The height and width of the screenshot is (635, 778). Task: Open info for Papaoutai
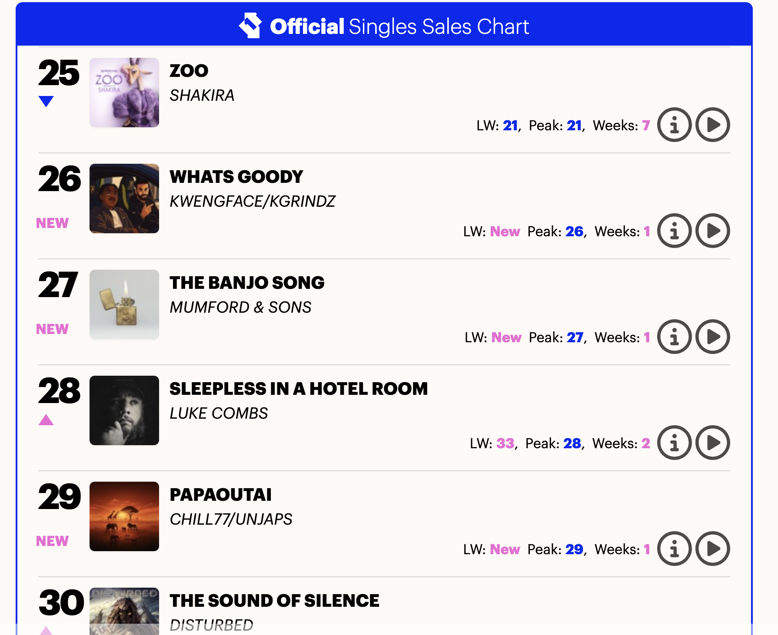[x=674, y=549]
